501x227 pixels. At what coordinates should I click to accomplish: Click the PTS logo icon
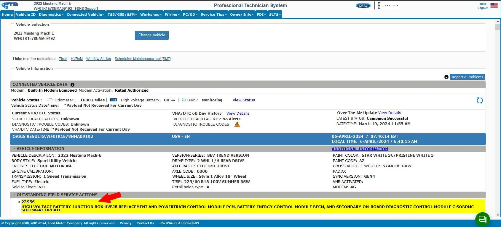click(10, 5)
